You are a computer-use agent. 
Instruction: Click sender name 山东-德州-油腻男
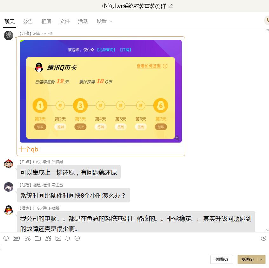(x=48, y=162)
